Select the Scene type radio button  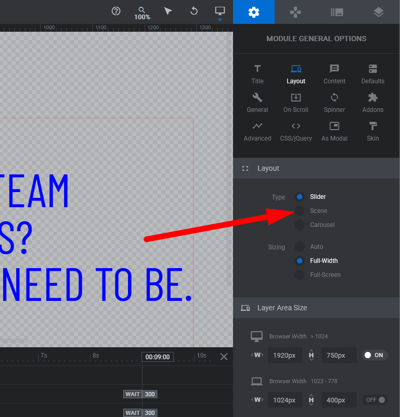[300, 211]
